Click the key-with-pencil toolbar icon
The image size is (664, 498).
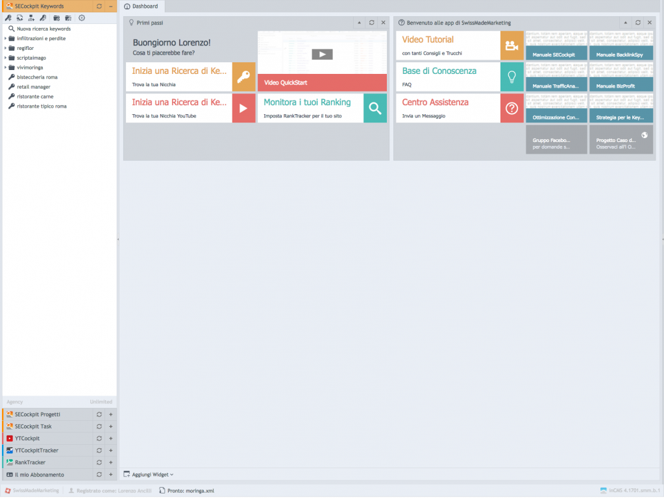pos(43,18)
